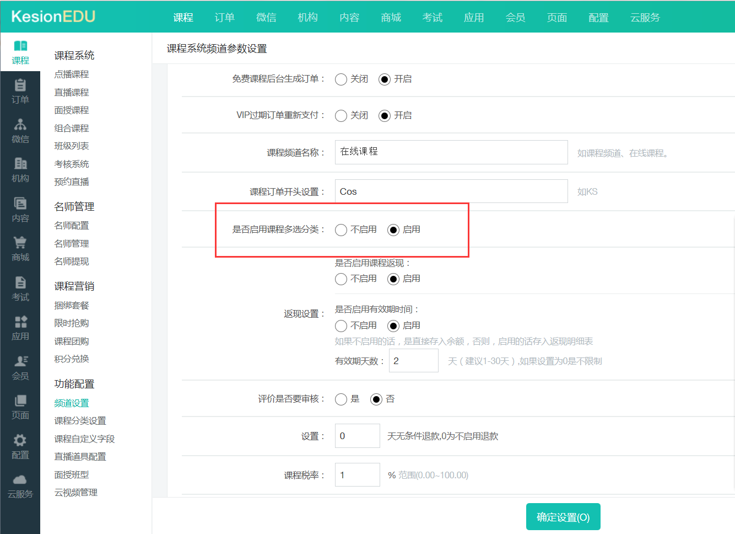Click the 确定设置(O) button

coord(563,517)
